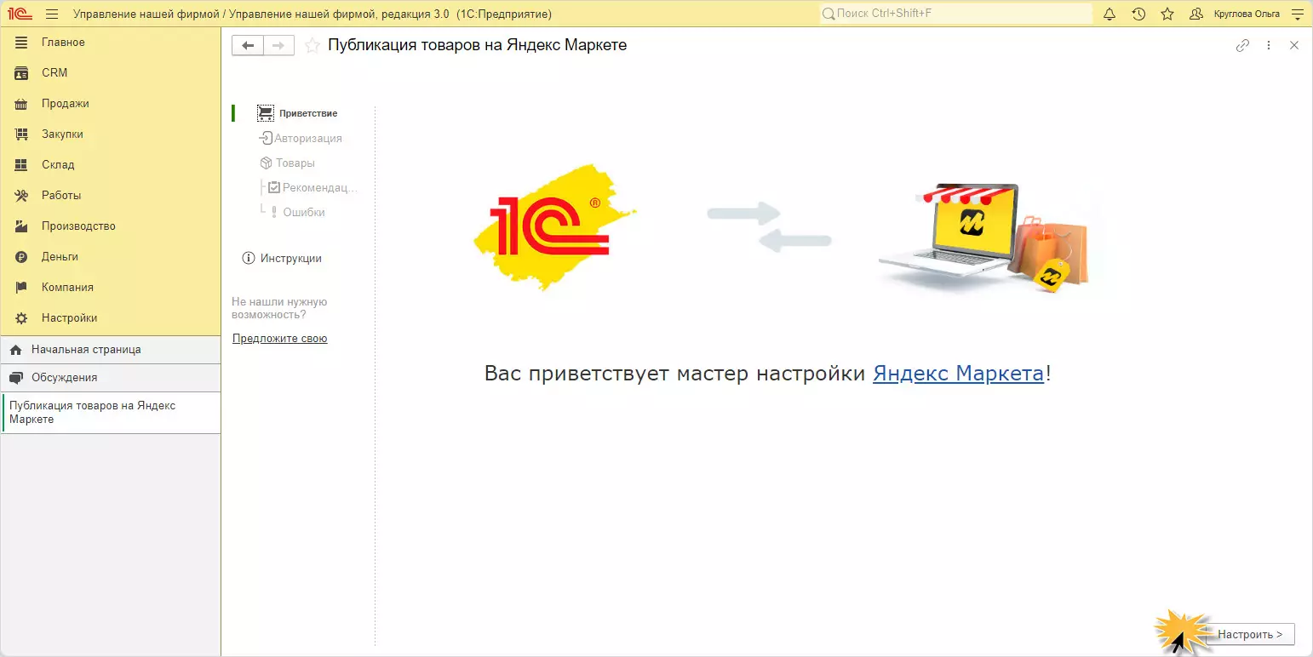This screenshot has width=1313, height=657.
Task: Switch to Обсуждения tab
Action: click(x=111, y=378)
